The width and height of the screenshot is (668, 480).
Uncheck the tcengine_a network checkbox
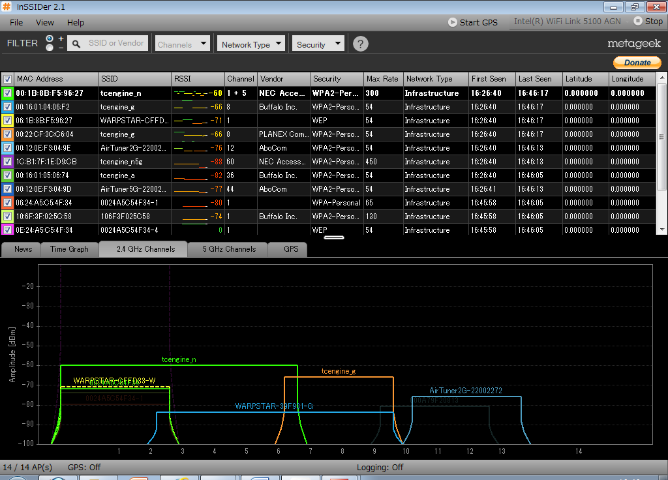(x=7, y=175)
